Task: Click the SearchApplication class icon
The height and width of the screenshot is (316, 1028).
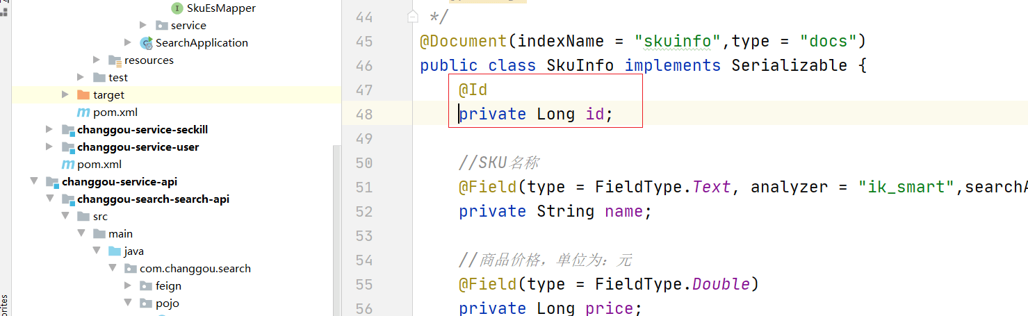Action: tap(146, 43)
